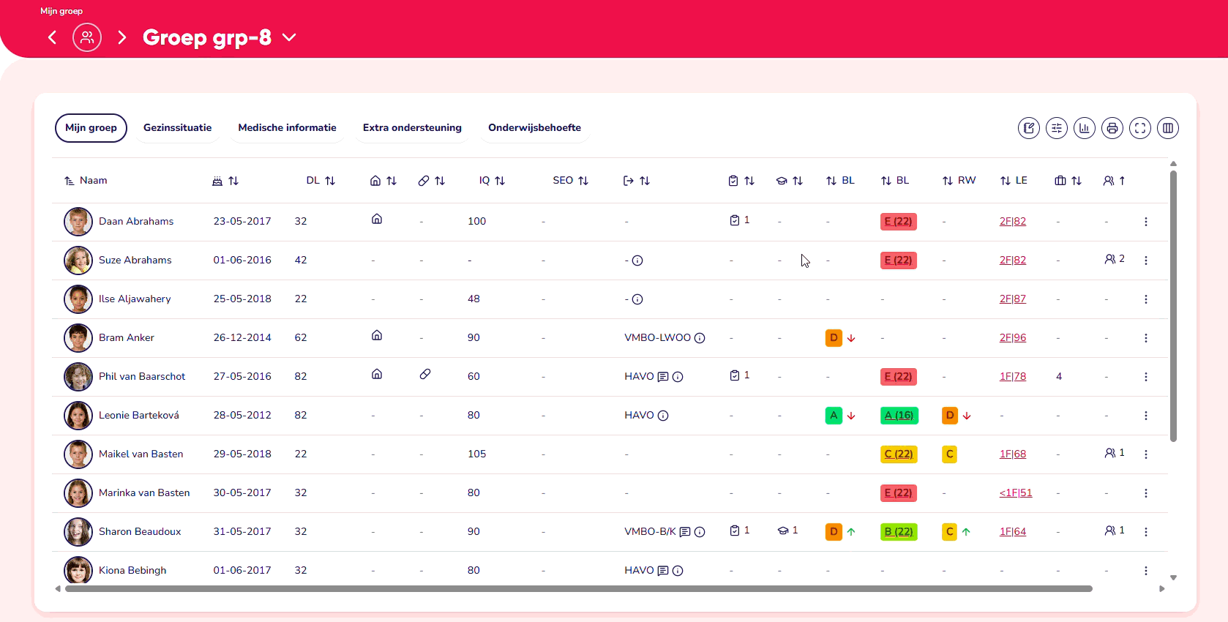Click the print icon button
The width and height of the screenshot is (1228, 622).
[1112, 128]
